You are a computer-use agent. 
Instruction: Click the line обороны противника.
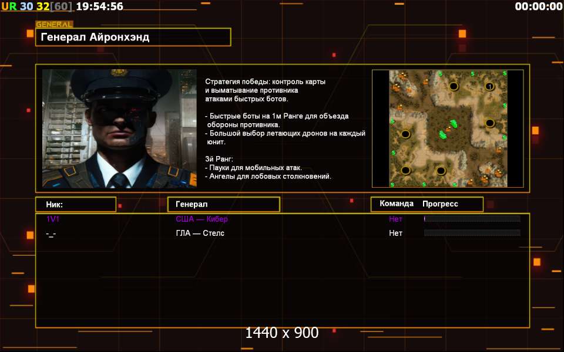[x=243, y=124]
